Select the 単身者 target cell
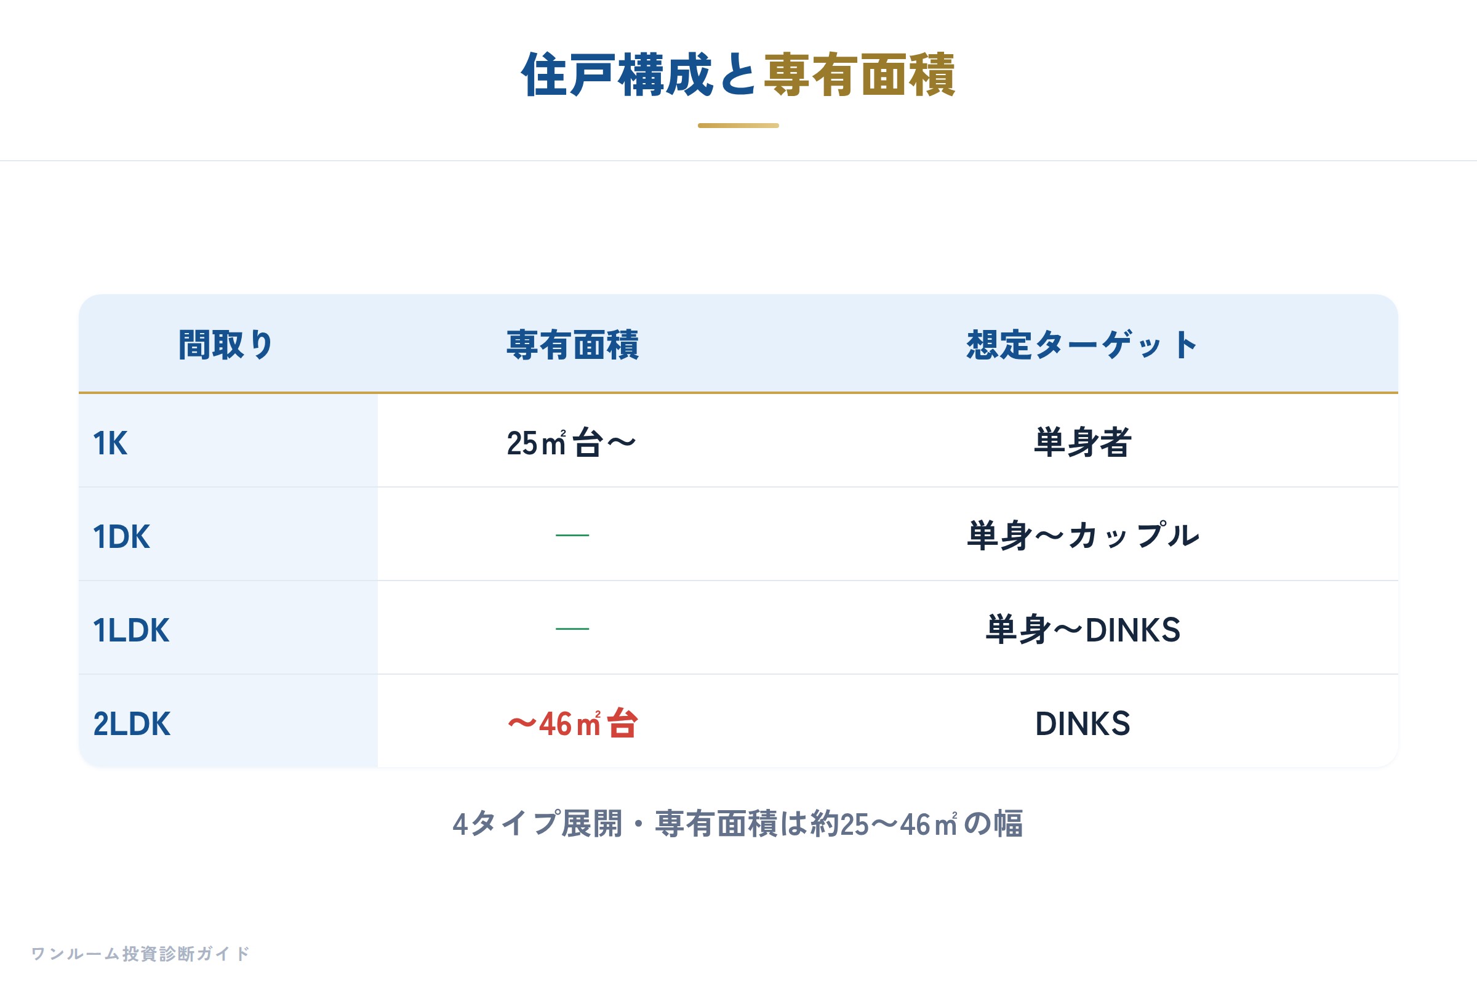The image size is (1477, 985). (x=1083, y=442)
